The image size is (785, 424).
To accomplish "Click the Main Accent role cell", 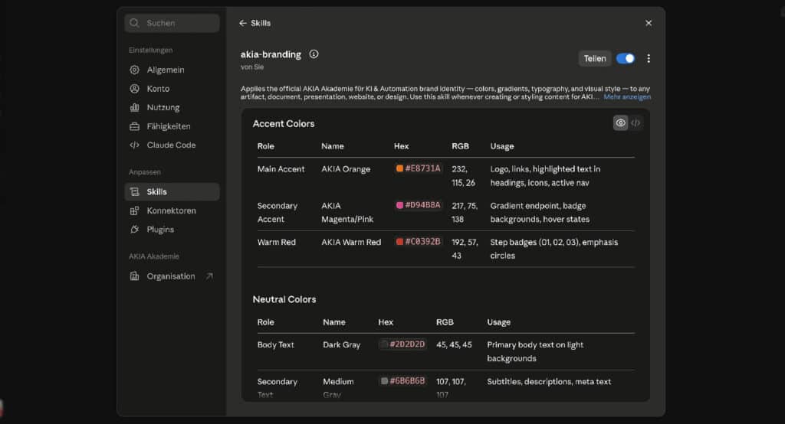I will (281, 169).
